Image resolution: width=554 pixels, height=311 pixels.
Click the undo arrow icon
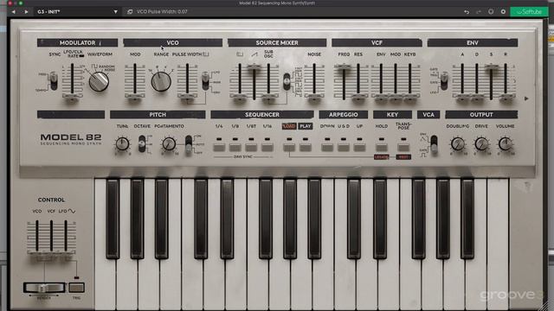[467, 11]
